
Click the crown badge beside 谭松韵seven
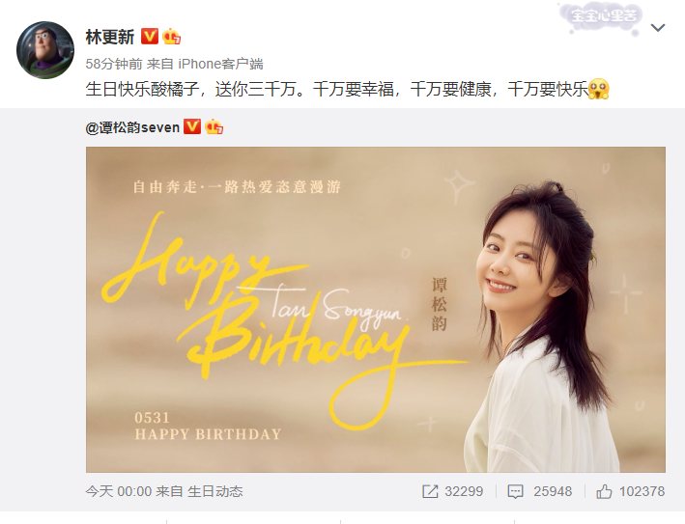click(214, 127)
